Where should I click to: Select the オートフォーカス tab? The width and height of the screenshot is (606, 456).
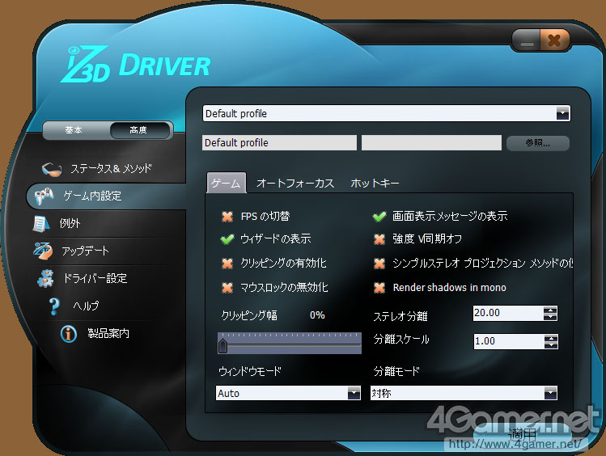[295, 183]
